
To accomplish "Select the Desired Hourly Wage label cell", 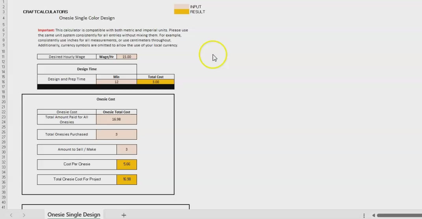I will coord(67,57).
